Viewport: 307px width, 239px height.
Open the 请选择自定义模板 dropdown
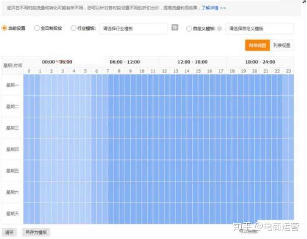click(x=259, y=28)
